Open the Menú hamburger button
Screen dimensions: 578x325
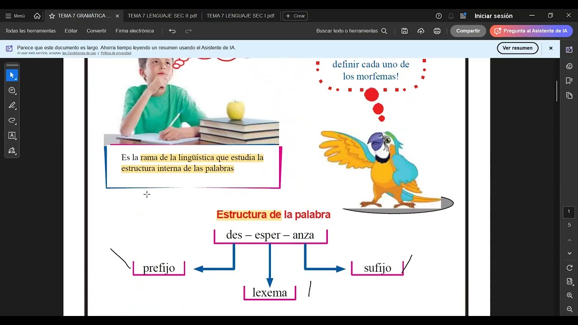(15, 16)
